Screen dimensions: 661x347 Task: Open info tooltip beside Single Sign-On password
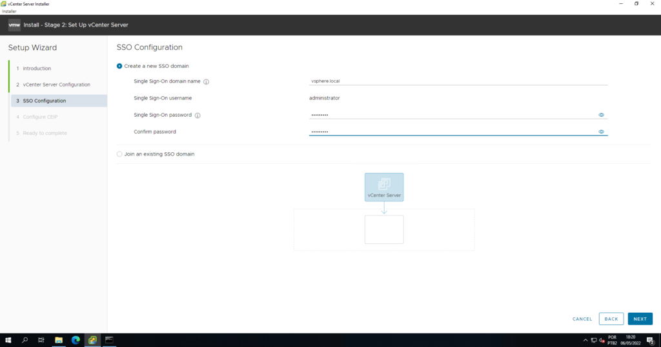click(x=198, y=115)
